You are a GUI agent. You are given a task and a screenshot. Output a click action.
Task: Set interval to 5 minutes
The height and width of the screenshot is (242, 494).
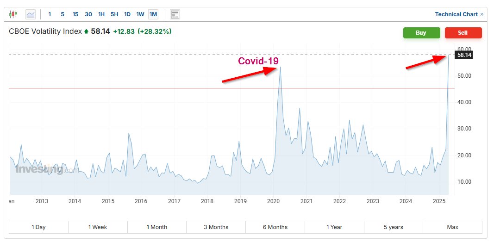63,14
